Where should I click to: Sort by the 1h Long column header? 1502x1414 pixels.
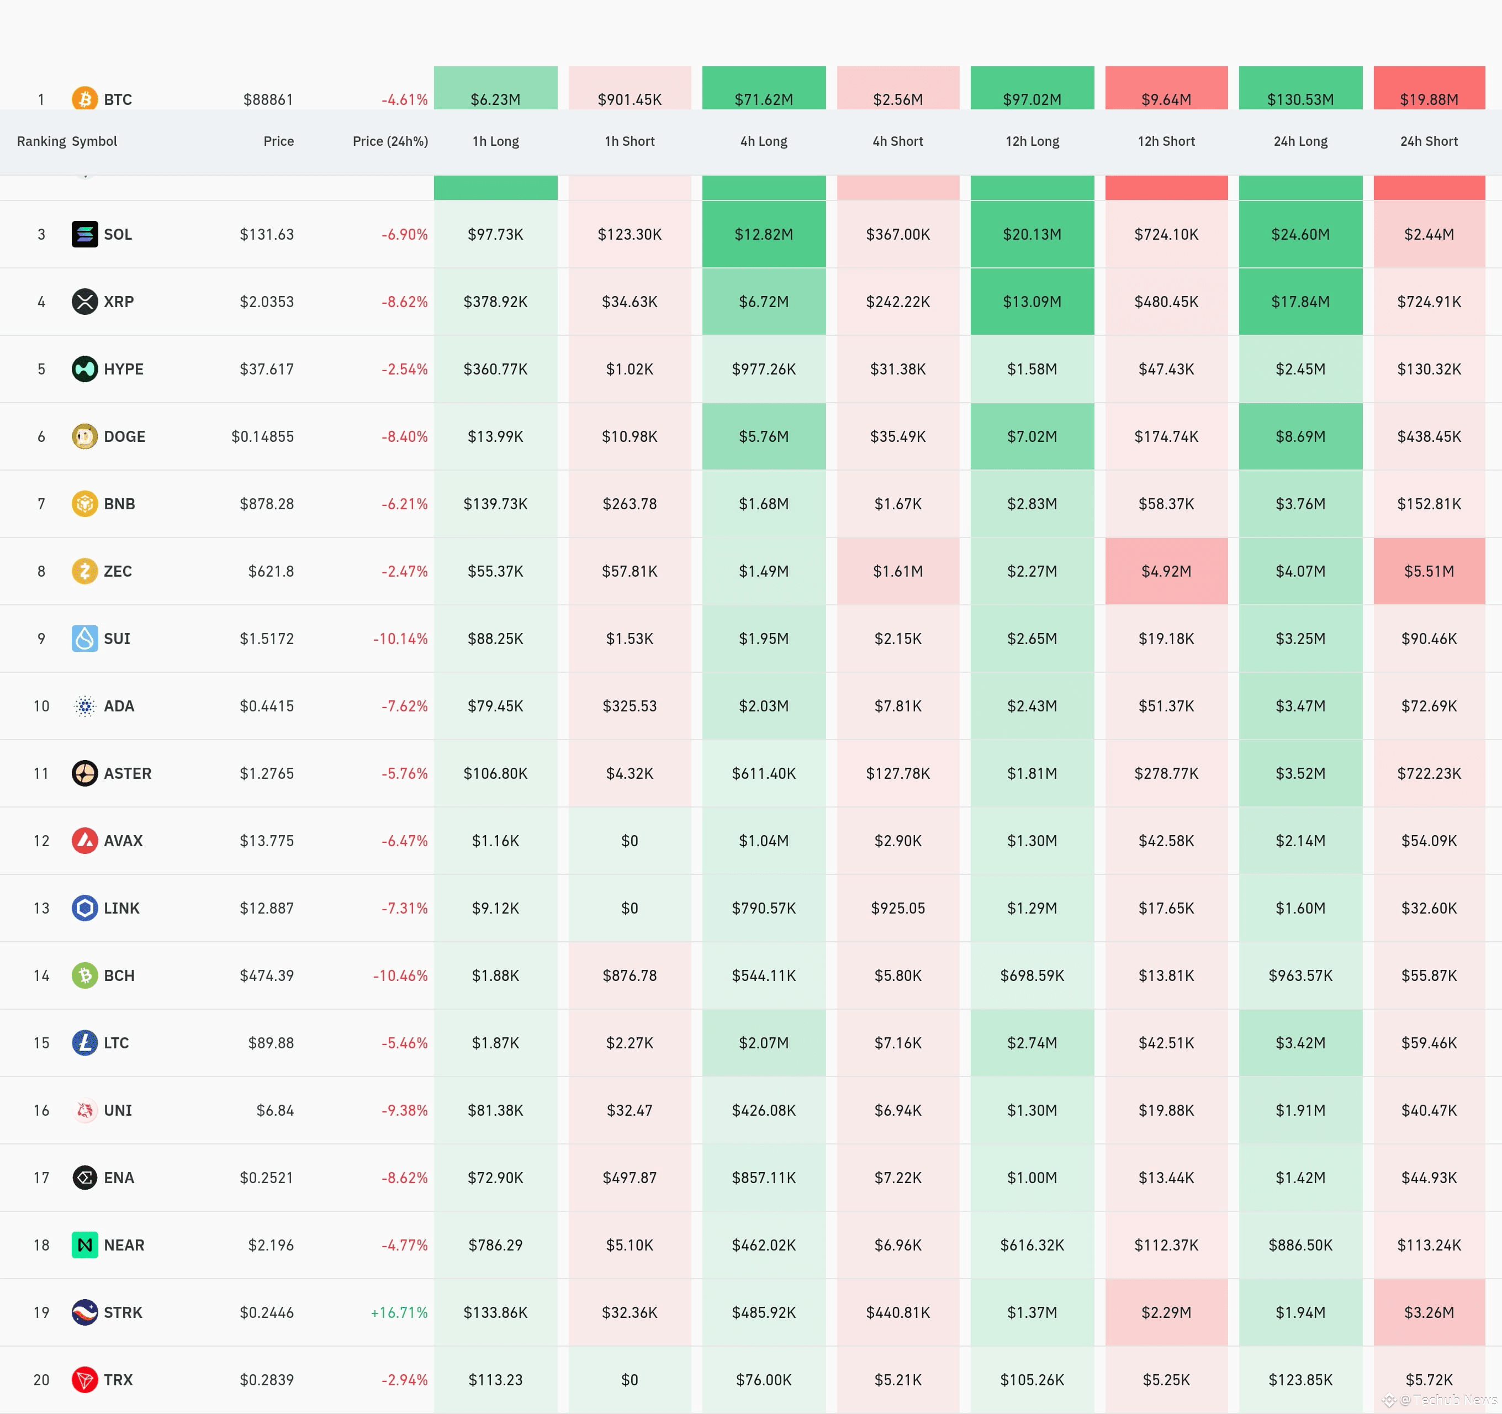tap(496, 141)
